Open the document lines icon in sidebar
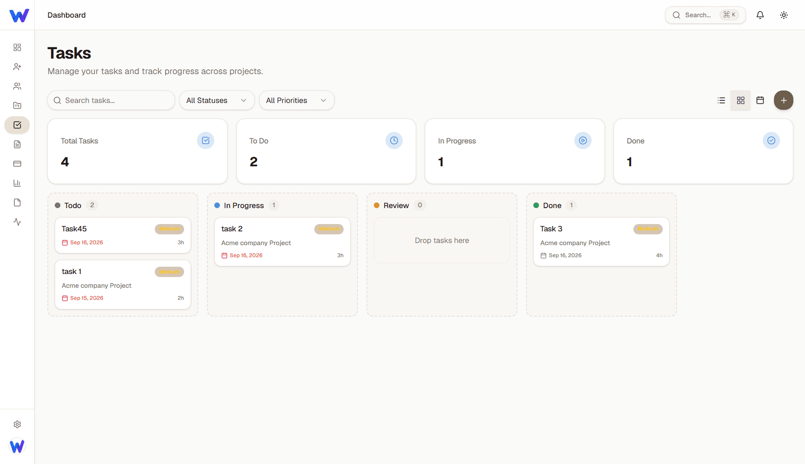This screenshot has width=805, height=464. point(17,144)
